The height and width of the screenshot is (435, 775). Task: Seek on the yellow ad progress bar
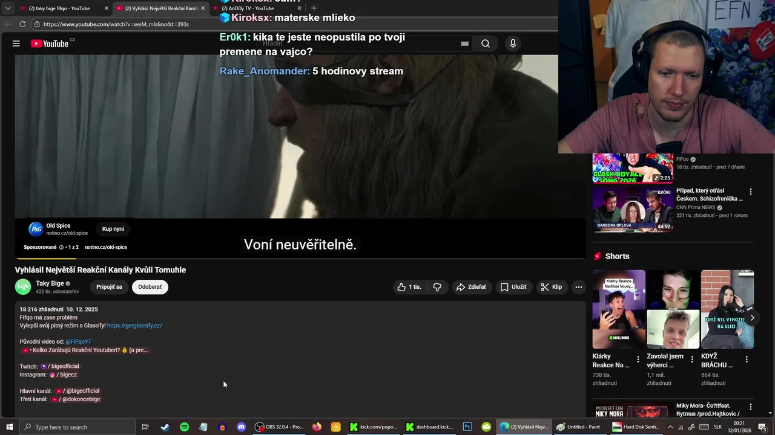tap(46, 258)
